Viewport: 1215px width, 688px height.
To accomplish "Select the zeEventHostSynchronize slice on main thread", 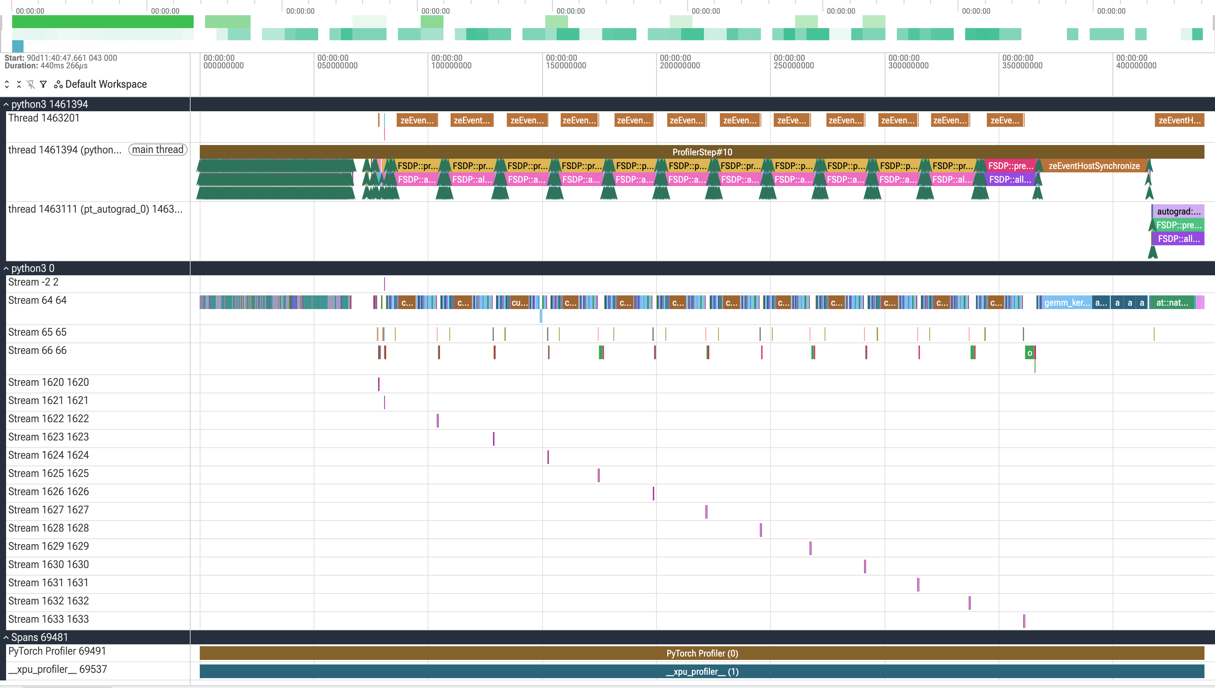I will tap(1094, 166).
